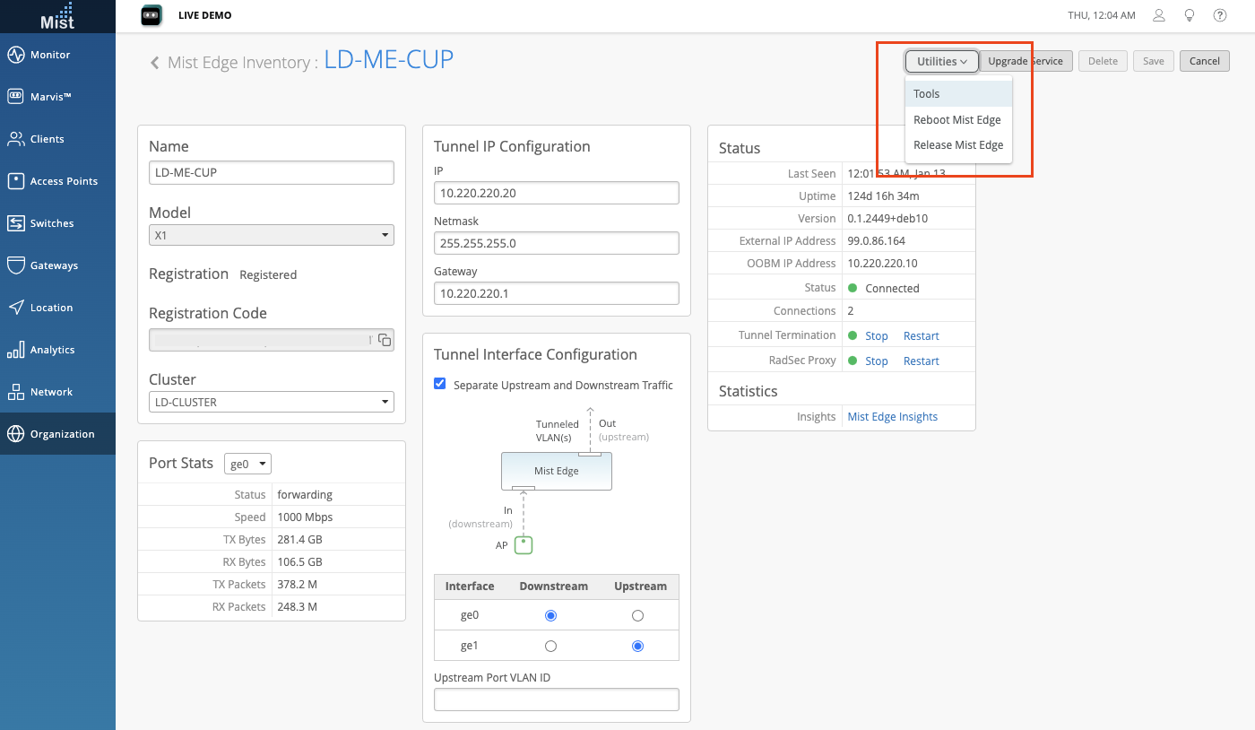Click the Marvis sidebar icon

coord(15,97)
